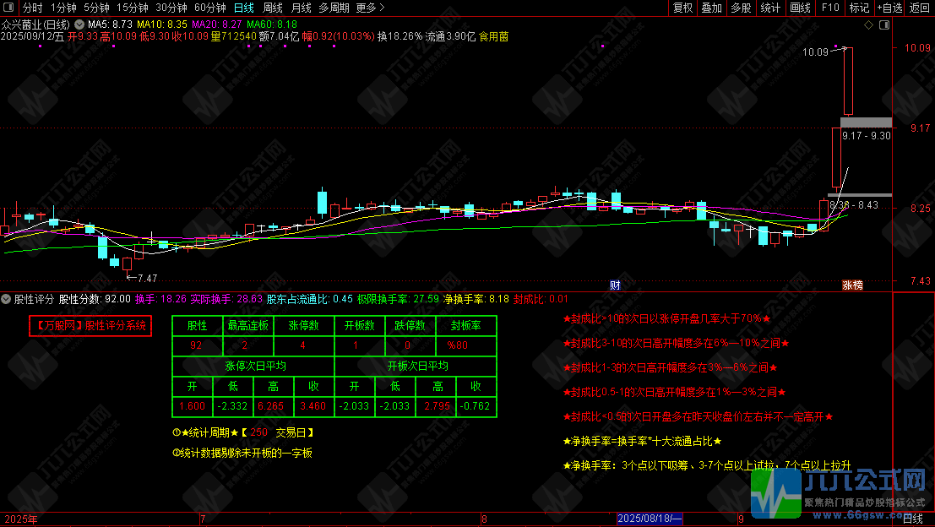This screenshot has height=527, width=935.
Task: Open the 股性评分 indicator dropdown arrow
Action: pos(6,299)
